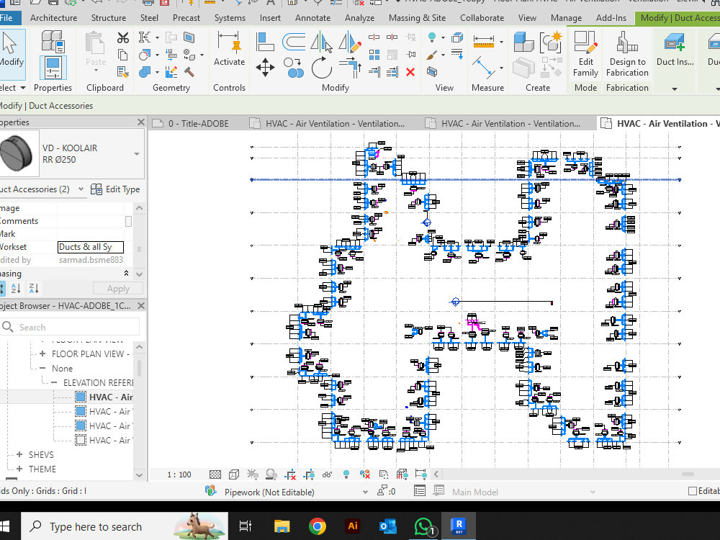
Task: Toggle the Properties palette icon
Action: point(53,68)
